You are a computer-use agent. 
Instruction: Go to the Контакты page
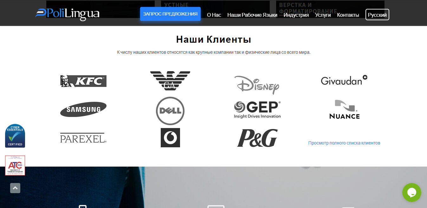point(348,15)
